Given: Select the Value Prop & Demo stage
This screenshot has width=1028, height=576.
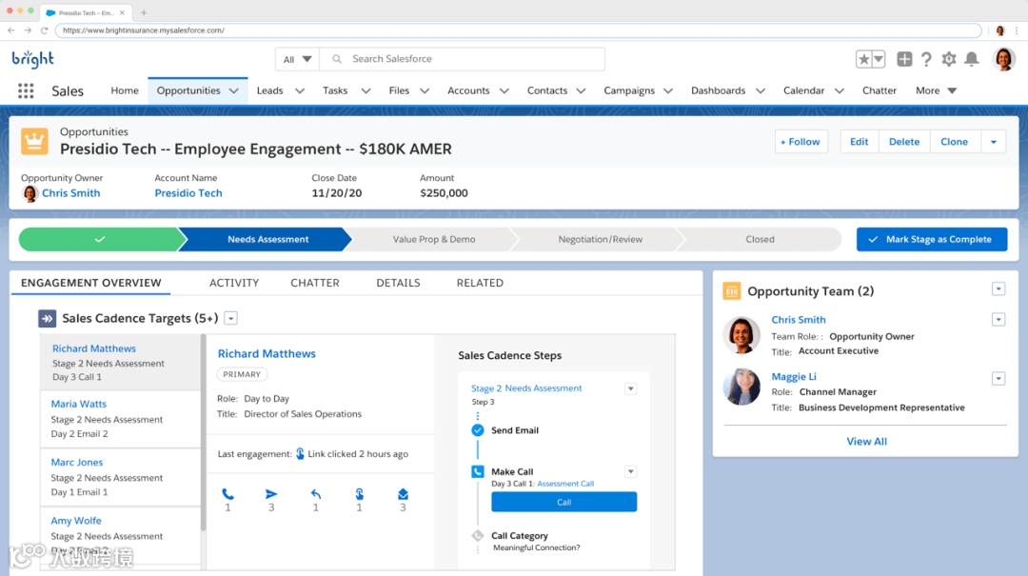Looking at the screenshot, I should click(x=434, y=239).
